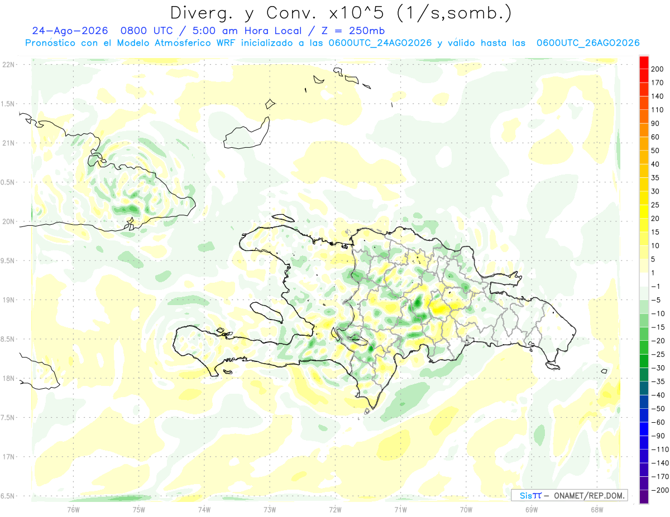The height and width of the screenshot is (517, 670).
Task: Click the "68W" longitude label
Action: pos(597,509)
